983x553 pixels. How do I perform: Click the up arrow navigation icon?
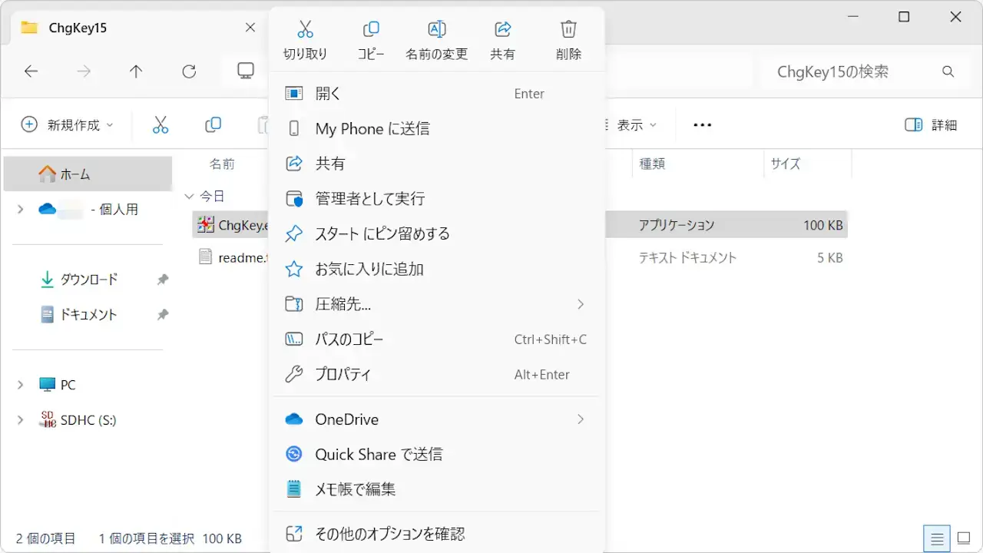tap(136, 71)
